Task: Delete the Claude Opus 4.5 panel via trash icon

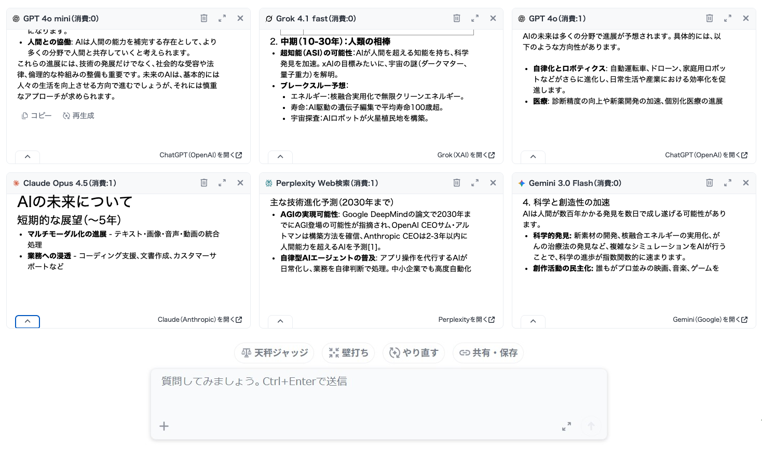Action: [204, 183]
